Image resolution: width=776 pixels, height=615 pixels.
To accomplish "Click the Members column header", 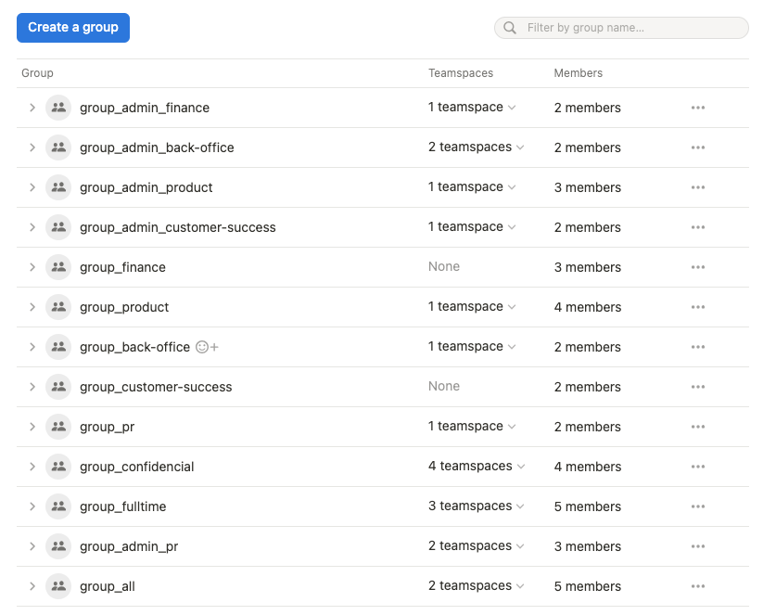I will click(x=578, y=73).
